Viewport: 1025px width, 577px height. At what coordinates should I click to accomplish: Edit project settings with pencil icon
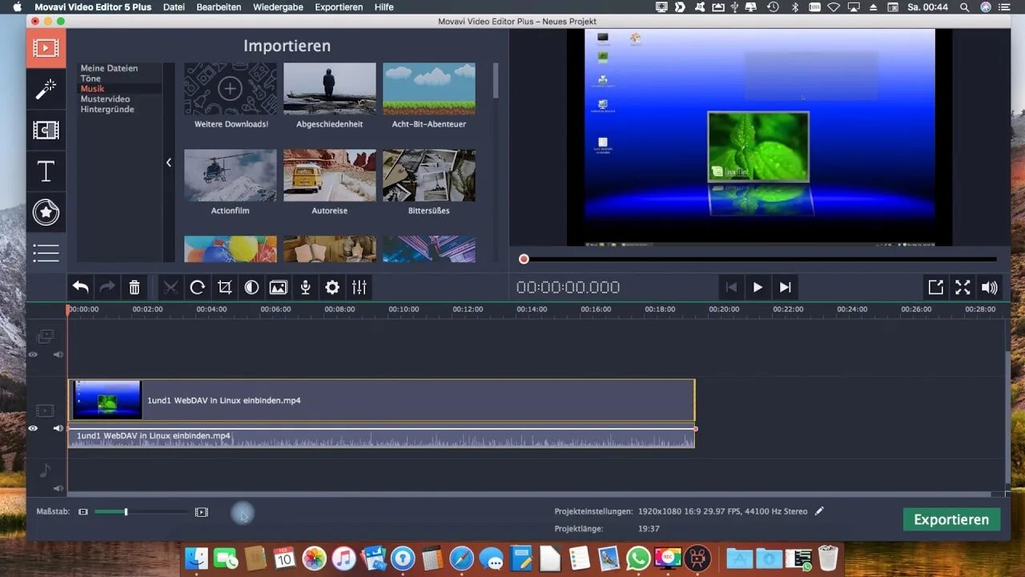[x=819, y=511]
